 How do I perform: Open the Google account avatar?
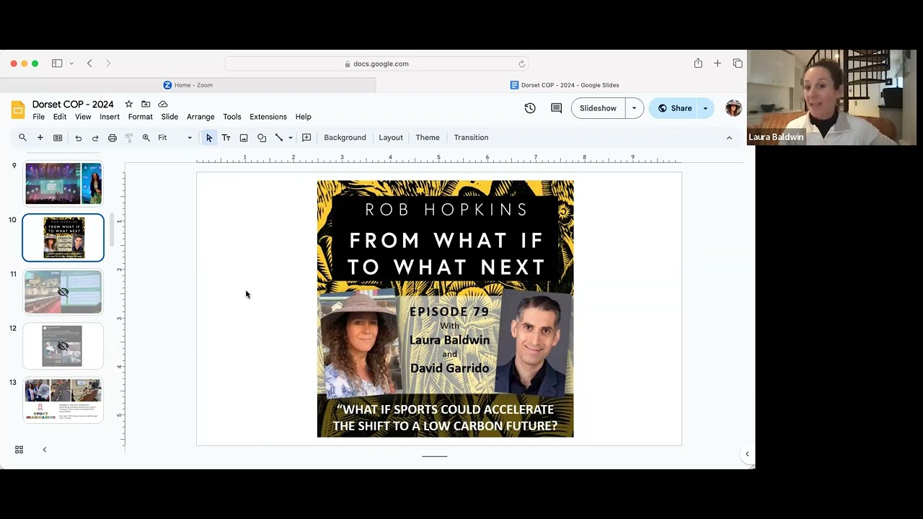pos(733,108)
